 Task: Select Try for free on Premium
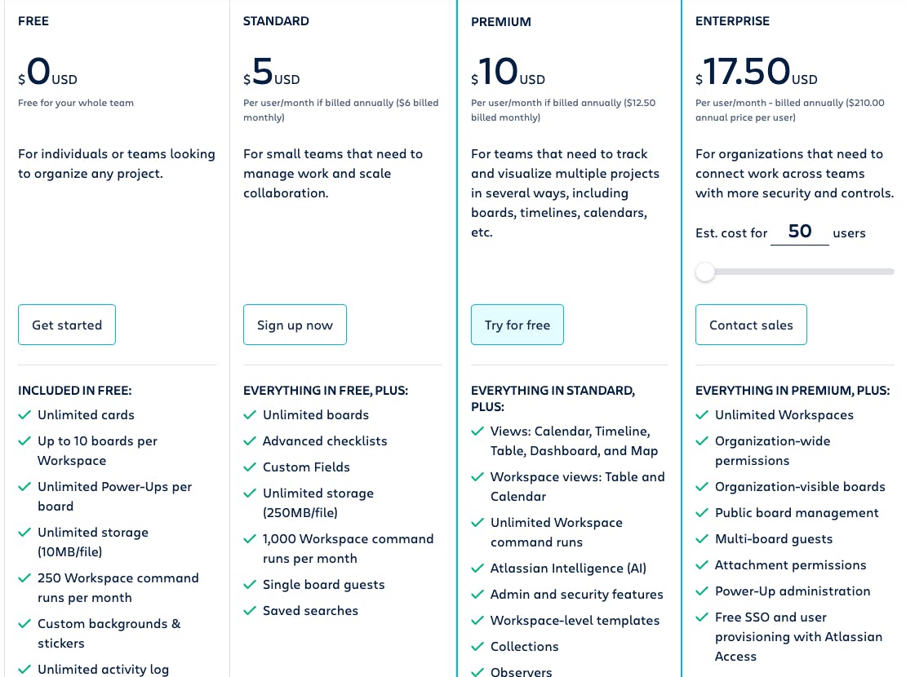coord(517,325)
